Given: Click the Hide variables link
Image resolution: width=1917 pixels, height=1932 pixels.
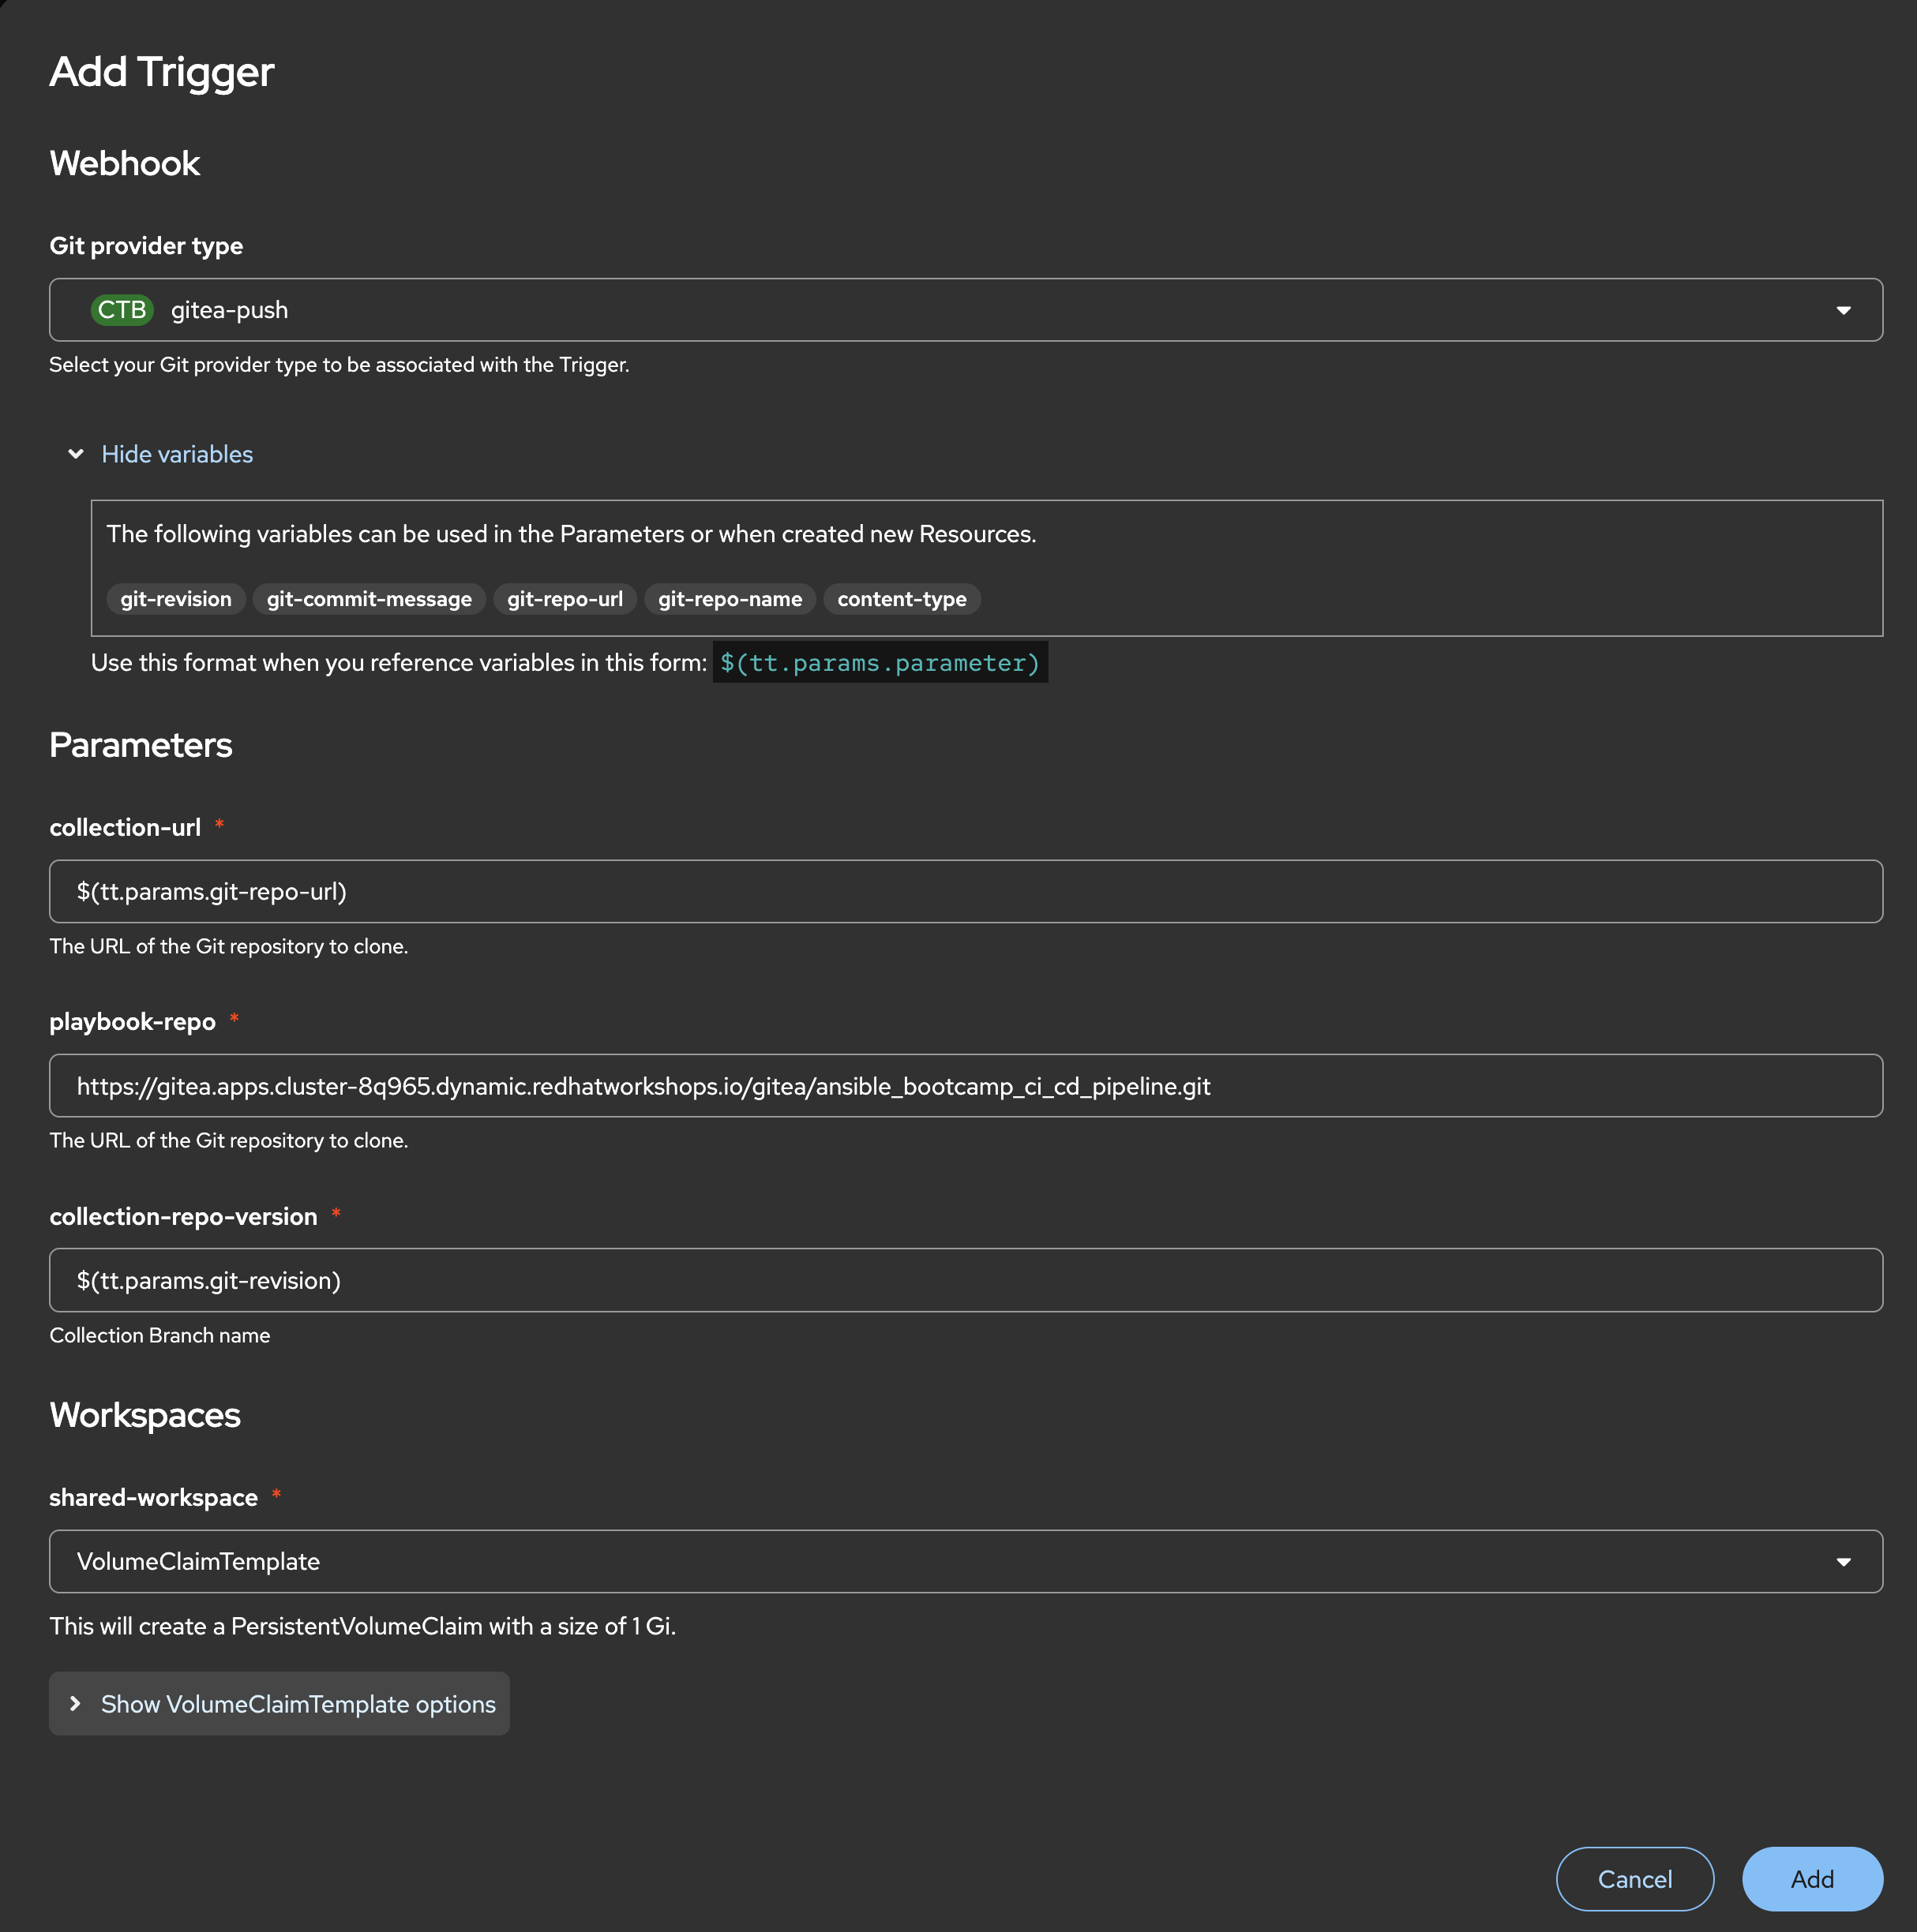Looking at the screenshot, I should 177,454.
